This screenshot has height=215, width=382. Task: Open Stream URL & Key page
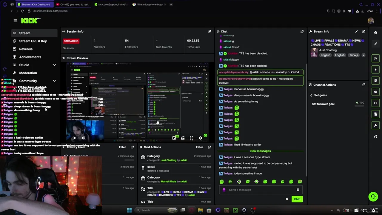tap(35, 41)
